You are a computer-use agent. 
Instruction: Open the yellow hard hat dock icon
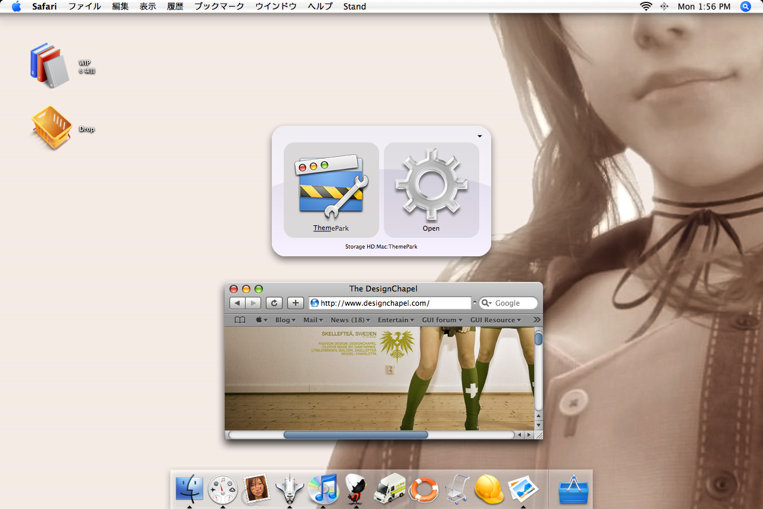click(489, 489)
